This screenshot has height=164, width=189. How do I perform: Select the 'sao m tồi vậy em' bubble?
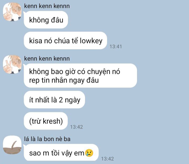point(61,152)
